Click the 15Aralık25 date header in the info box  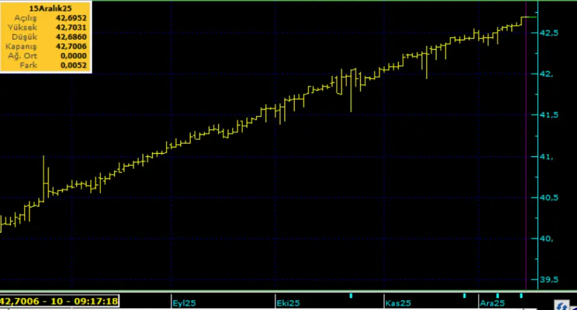pos(46,9)
